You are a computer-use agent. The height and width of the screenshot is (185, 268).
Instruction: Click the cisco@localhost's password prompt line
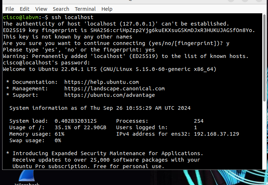click(x=46, y=63)
